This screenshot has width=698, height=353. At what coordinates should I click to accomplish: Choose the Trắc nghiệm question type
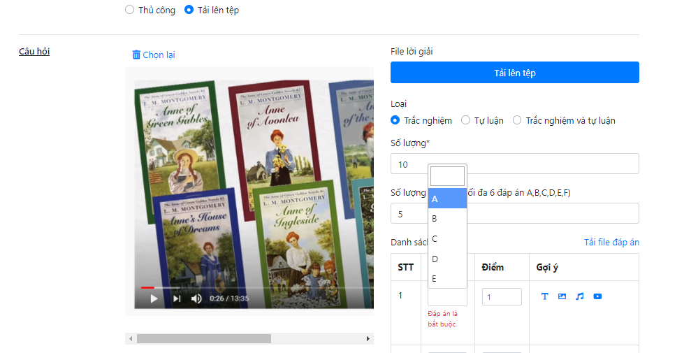tap(395, 120)
